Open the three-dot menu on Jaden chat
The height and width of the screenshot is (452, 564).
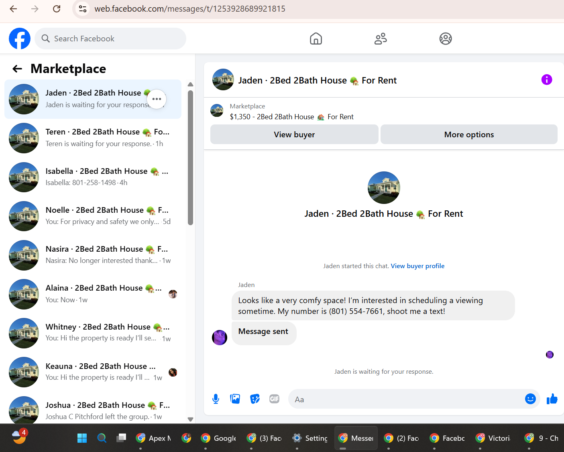(157, 99)
